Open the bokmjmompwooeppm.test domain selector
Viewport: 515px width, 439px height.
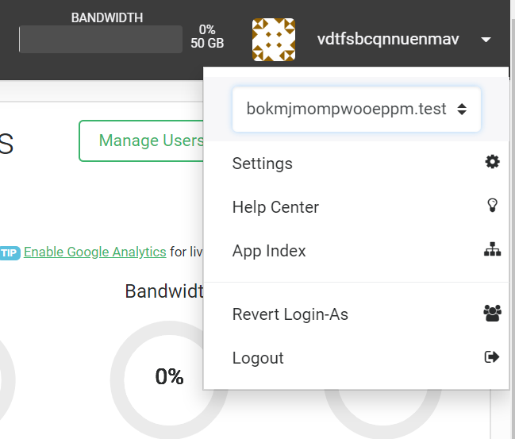(x=356, y=109)
